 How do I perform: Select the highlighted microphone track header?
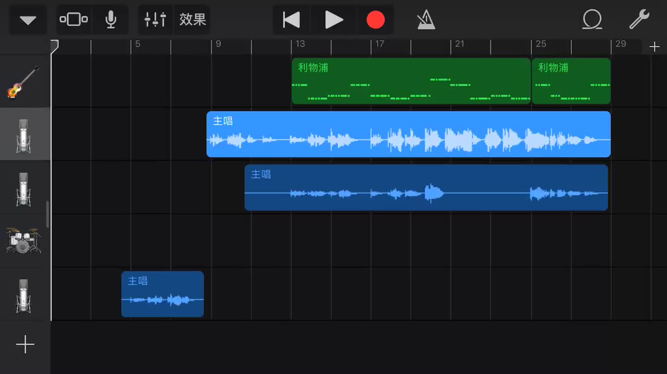click(24, 134)
